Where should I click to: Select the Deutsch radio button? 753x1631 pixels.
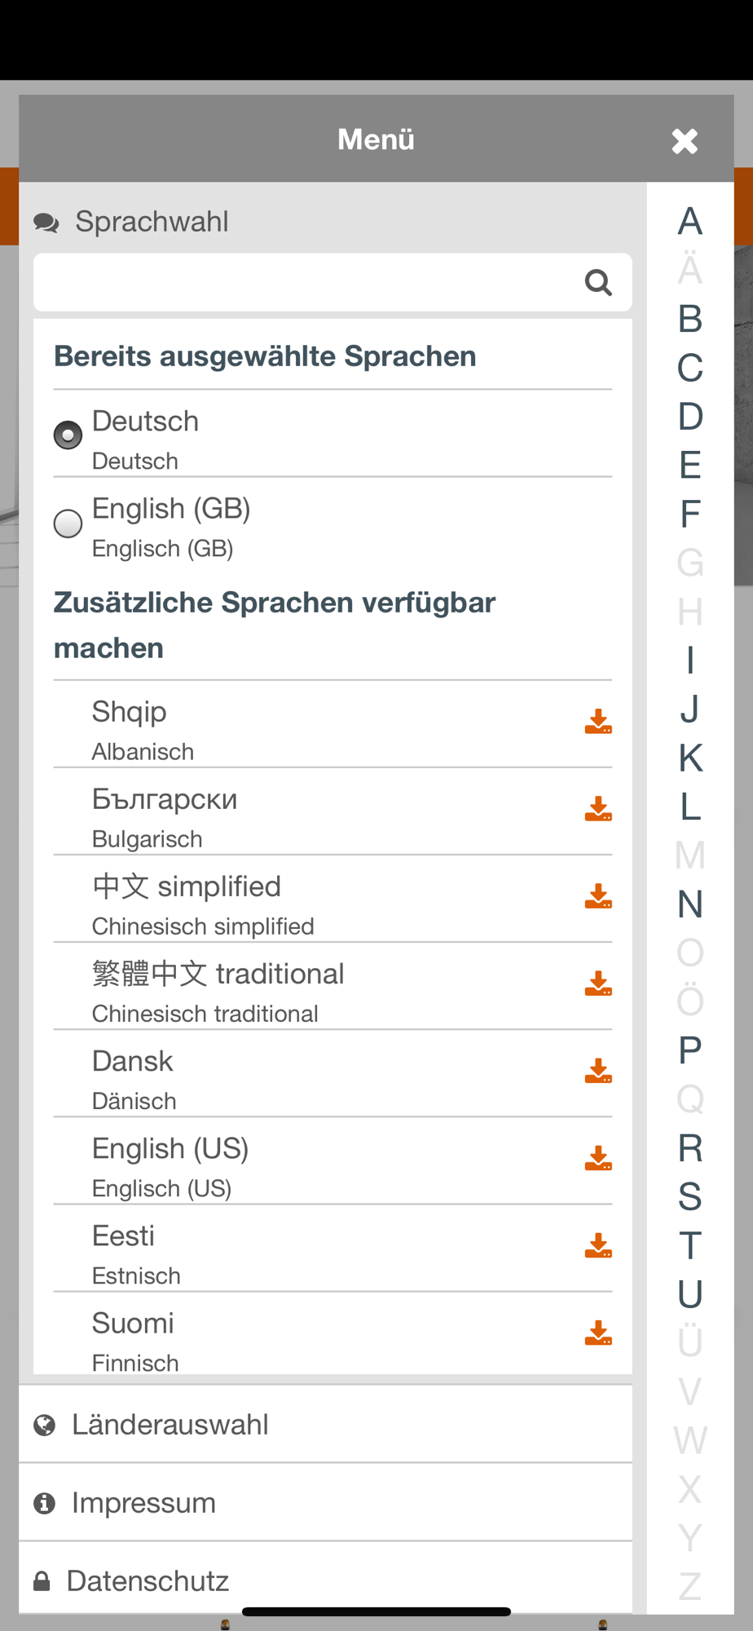coord(68,435)
